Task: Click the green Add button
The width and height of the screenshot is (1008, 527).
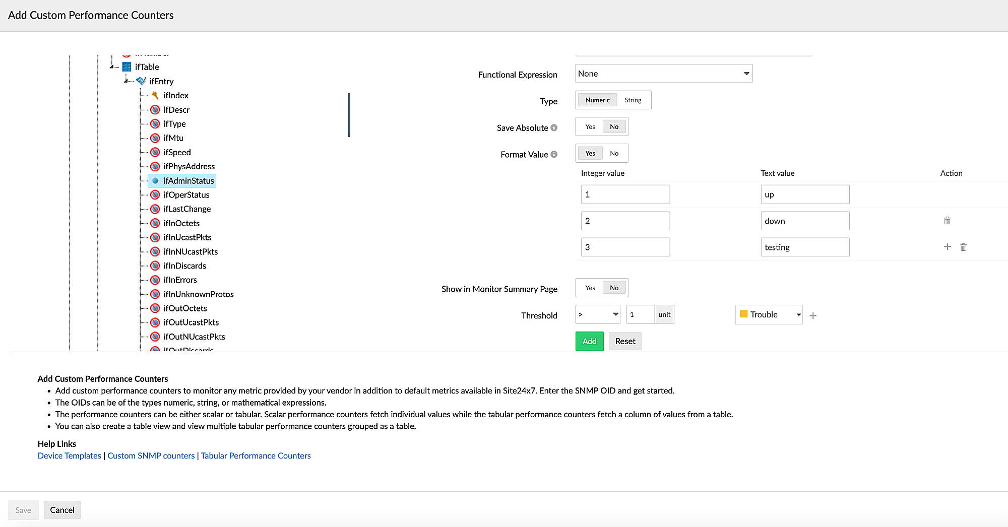Action: [x=589, y=342]
